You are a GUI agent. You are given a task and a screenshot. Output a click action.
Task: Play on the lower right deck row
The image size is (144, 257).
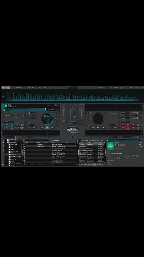pyautogui.click(x=98, y=137)
